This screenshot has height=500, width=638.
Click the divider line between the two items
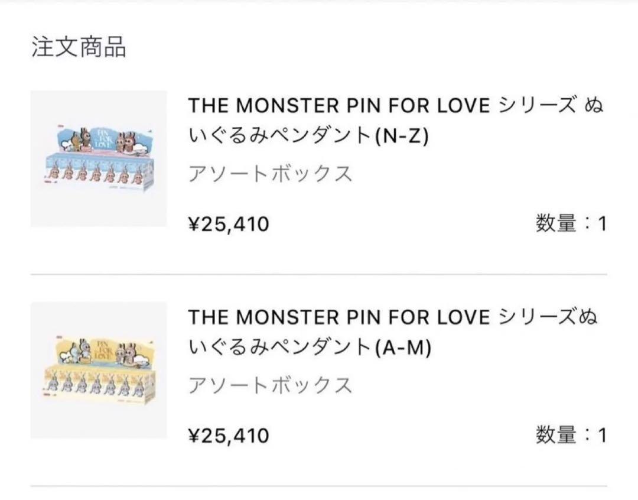point(319,275)
